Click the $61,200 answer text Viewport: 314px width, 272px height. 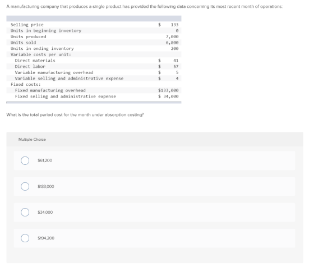point(45,160)
